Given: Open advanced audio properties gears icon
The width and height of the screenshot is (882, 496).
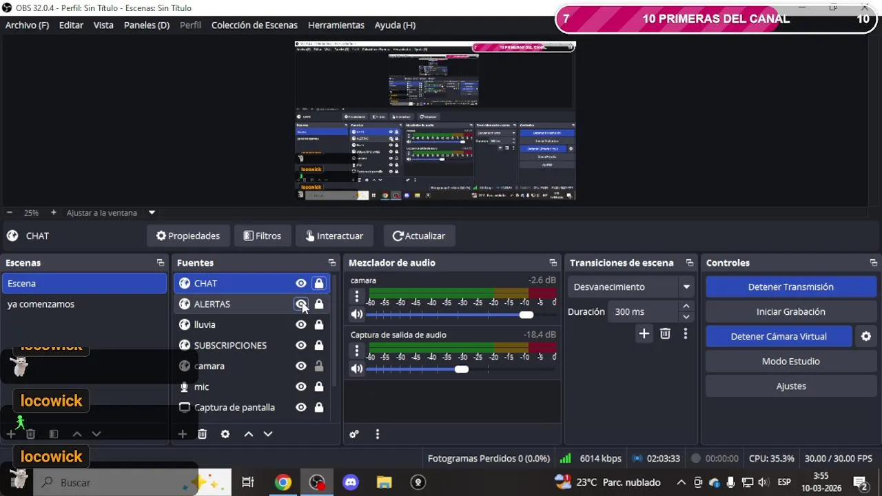Looking at the screenshot, I should 354,434.
